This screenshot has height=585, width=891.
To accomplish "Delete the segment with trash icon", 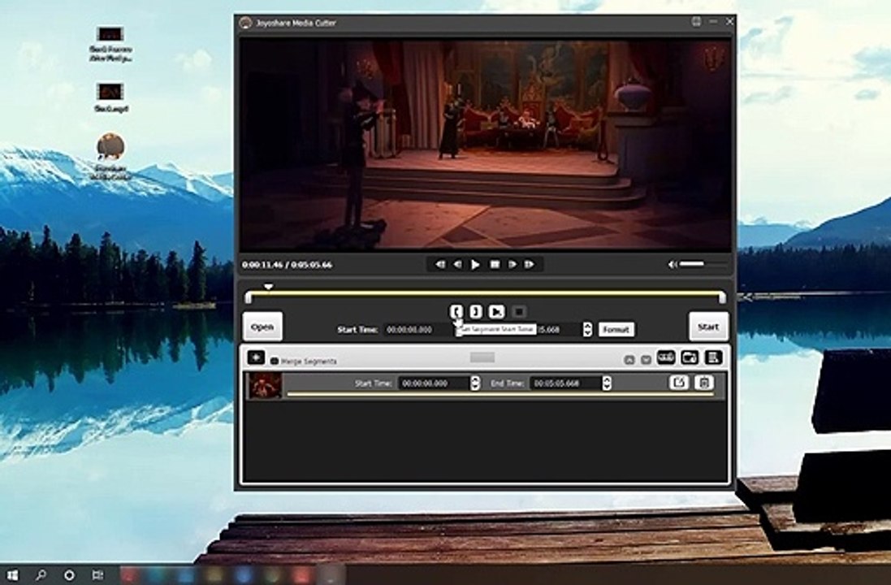I will point(704,383).
